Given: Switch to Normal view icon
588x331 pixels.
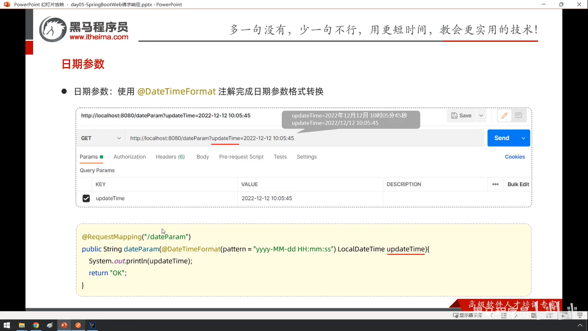Looking at the screenshot, I should click(534, 315).
